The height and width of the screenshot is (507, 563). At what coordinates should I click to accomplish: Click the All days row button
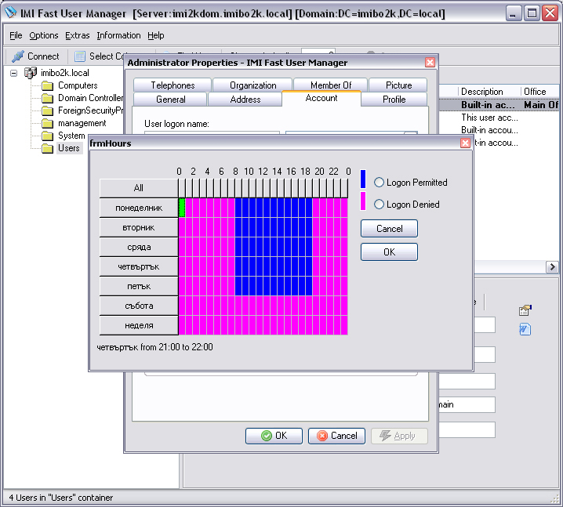click(x=139, y=188)
